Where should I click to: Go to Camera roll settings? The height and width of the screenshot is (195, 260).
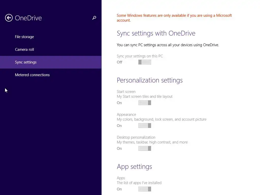click(24, 50)
